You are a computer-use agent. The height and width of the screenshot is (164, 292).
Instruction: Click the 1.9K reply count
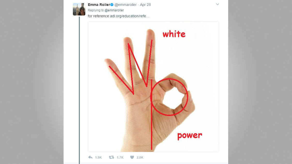coord(98,158)
